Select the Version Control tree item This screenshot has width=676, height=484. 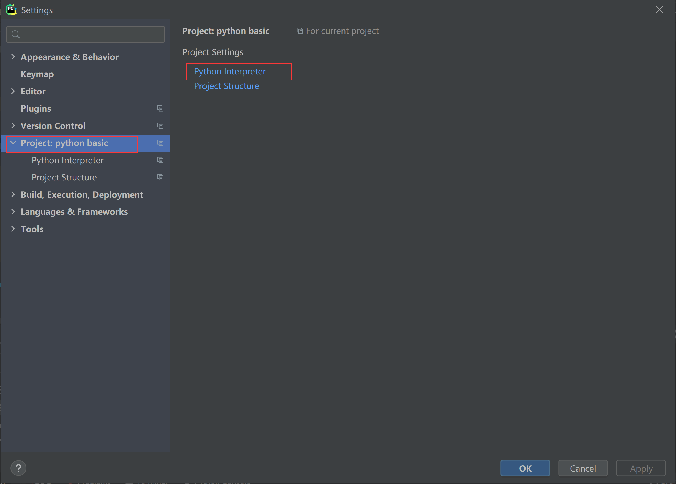pos(53,126)
